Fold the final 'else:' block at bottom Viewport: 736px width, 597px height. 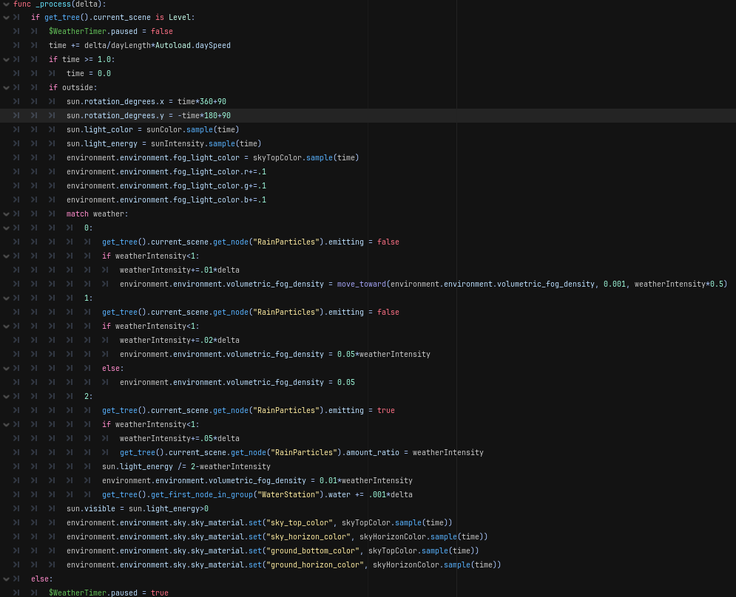coord(6,579)
